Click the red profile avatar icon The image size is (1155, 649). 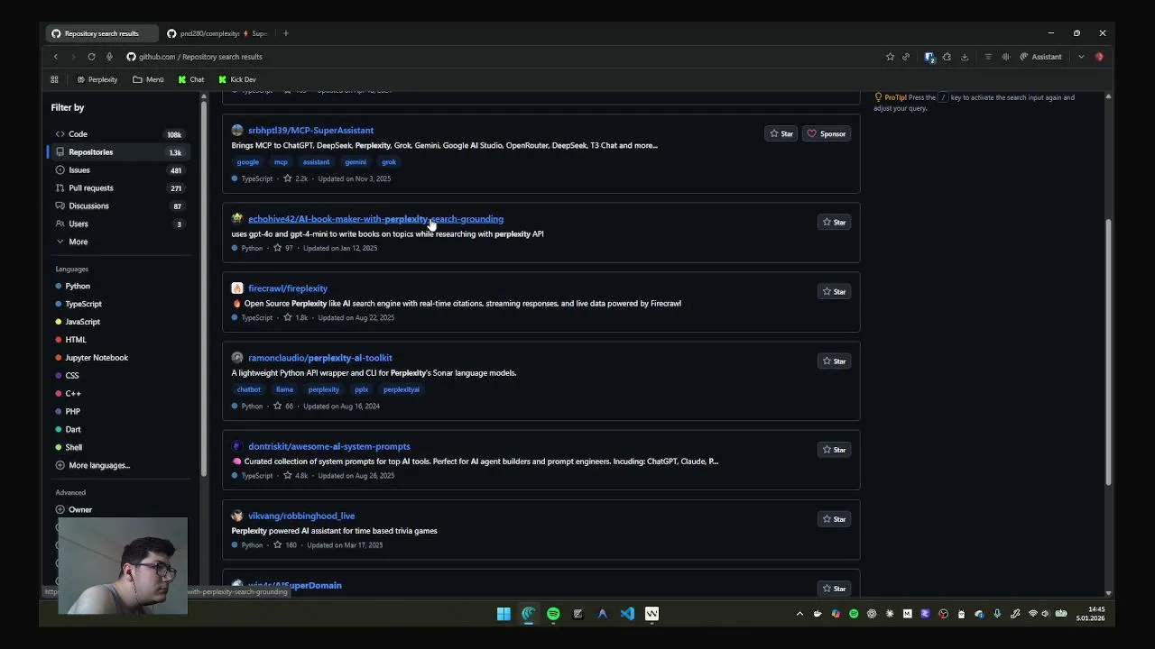click(x=1099, y=57)
